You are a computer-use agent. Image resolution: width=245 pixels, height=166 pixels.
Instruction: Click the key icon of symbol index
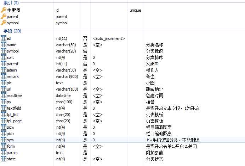pyautogui.click(x=4, y=23)
